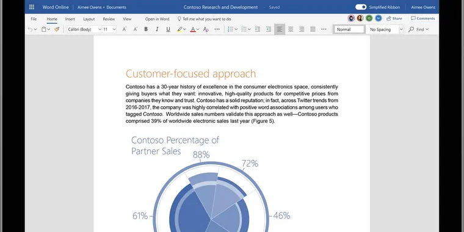
Task: Apply the yellow text highlight color
Action: pos(179,29)
